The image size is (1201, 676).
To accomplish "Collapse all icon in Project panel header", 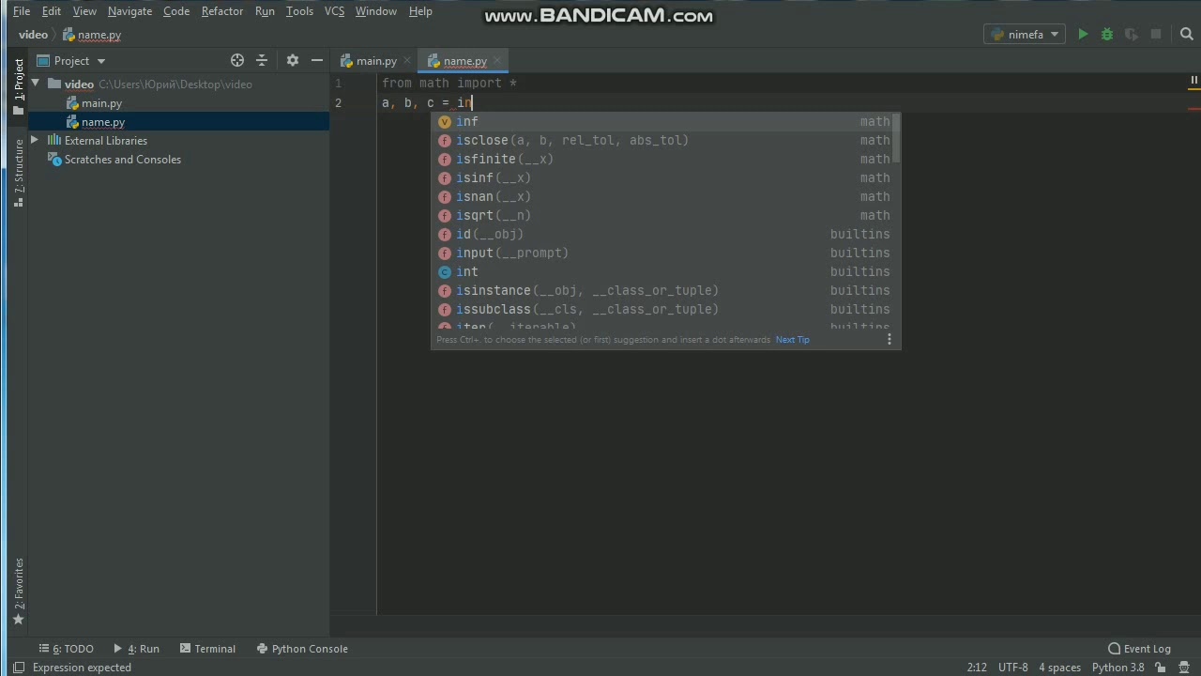I will (262, 60).
